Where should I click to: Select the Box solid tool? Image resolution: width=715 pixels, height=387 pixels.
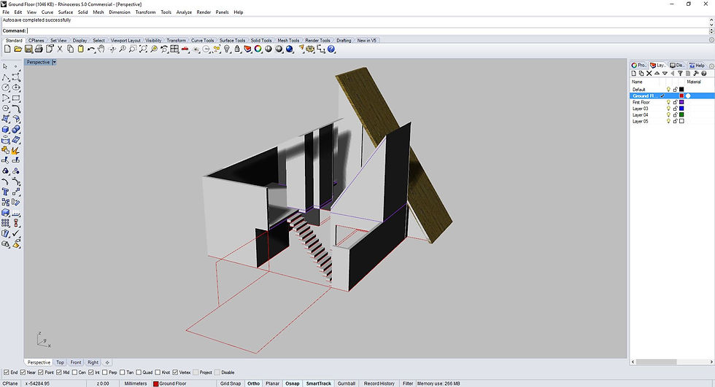point(6,129)
